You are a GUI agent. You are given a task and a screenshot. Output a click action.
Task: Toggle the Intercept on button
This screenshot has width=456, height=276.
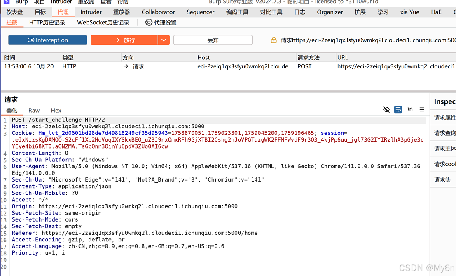coord(47,40)
